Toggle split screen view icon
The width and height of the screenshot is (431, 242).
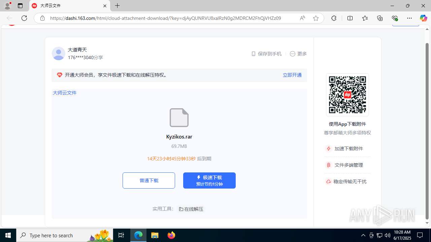click(350, 18)
